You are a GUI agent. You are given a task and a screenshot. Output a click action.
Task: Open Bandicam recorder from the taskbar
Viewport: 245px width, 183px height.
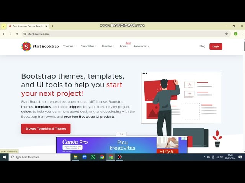(119, 157)
